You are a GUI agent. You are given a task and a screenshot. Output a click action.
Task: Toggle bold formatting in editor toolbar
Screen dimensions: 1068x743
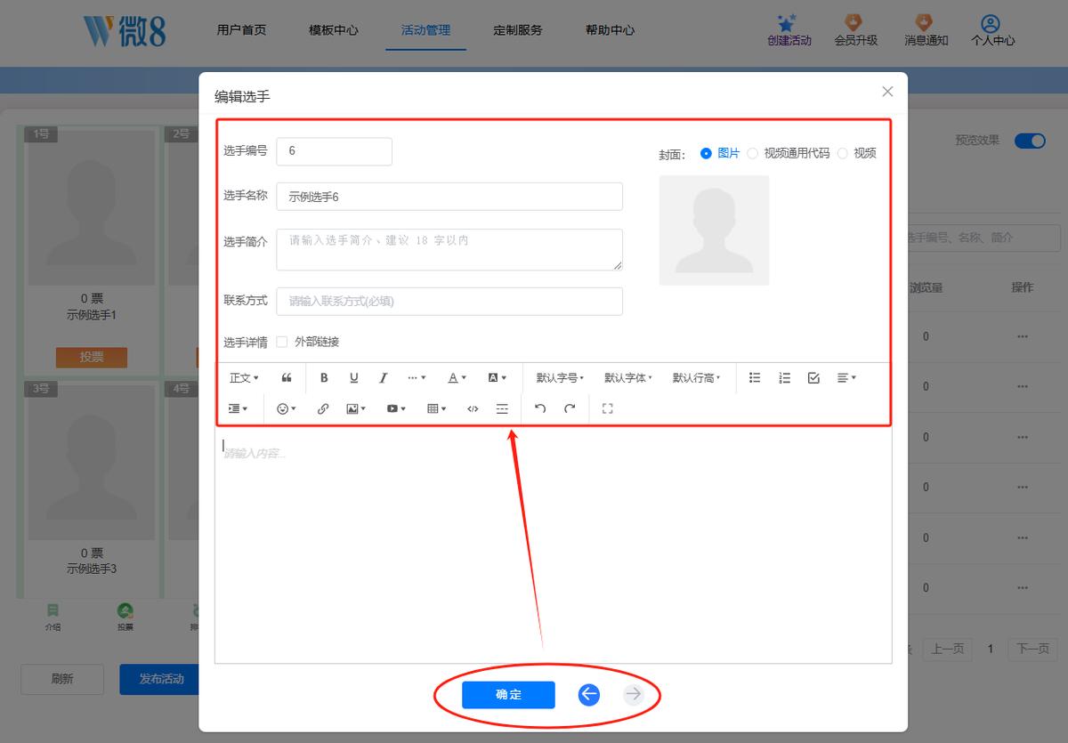click(x=324, y=378)
